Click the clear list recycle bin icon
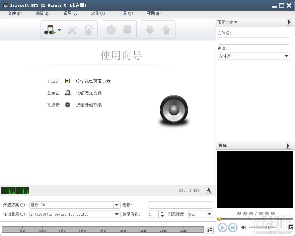The width and height of the screenshot is (295, 236). (89, 30)
